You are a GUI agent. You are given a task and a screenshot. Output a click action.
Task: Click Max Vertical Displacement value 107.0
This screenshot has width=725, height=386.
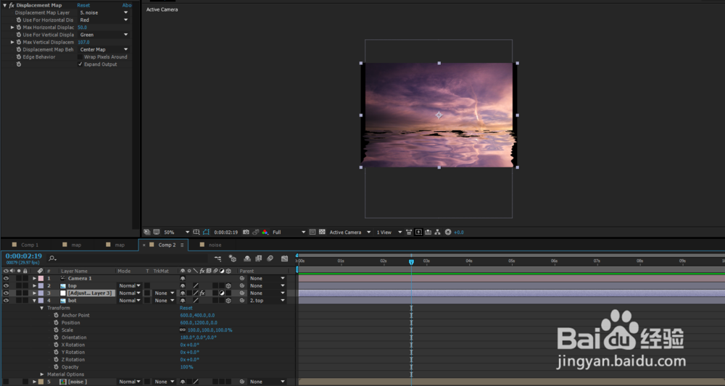click(x=83, y=42)
